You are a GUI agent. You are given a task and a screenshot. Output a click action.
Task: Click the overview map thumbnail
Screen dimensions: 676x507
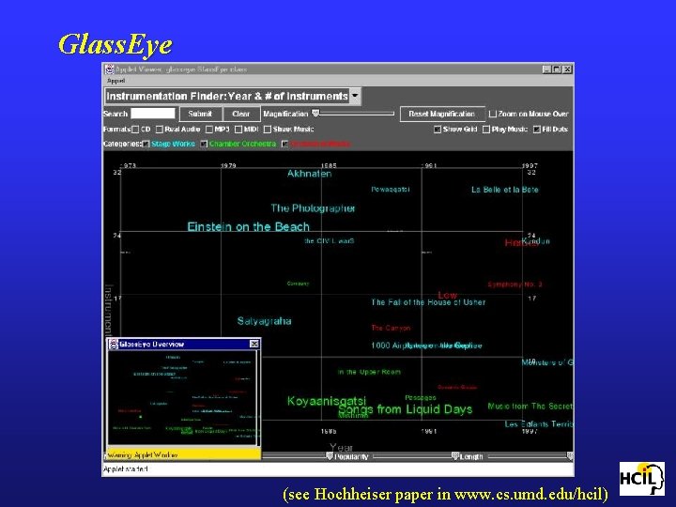click(x=183, y=397)
